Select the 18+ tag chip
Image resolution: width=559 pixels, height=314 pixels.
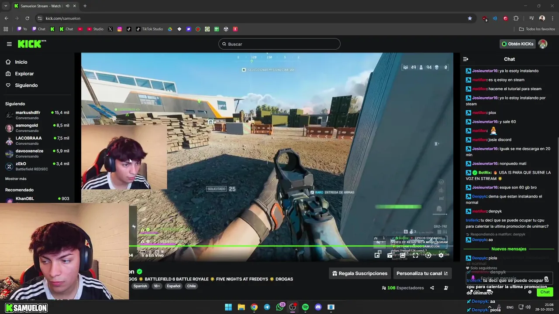point(157,286)
